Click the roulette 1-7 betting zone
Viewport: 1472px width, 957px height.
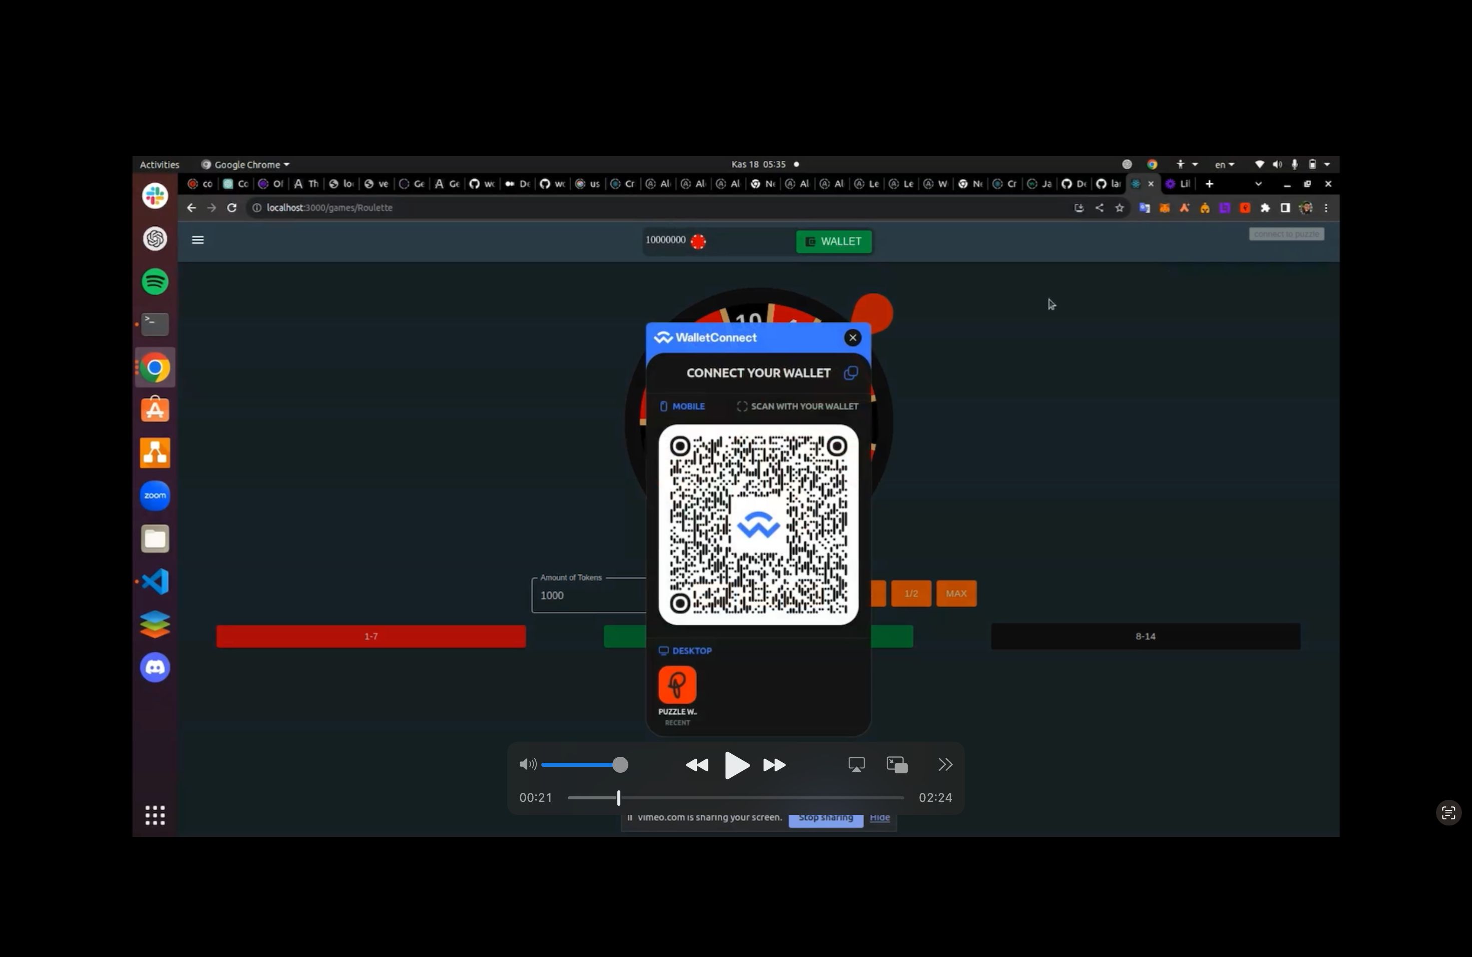[370, 635]
